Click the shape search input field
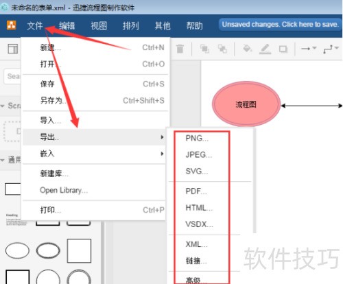343x284 pixels. click(x=12, y=76)
